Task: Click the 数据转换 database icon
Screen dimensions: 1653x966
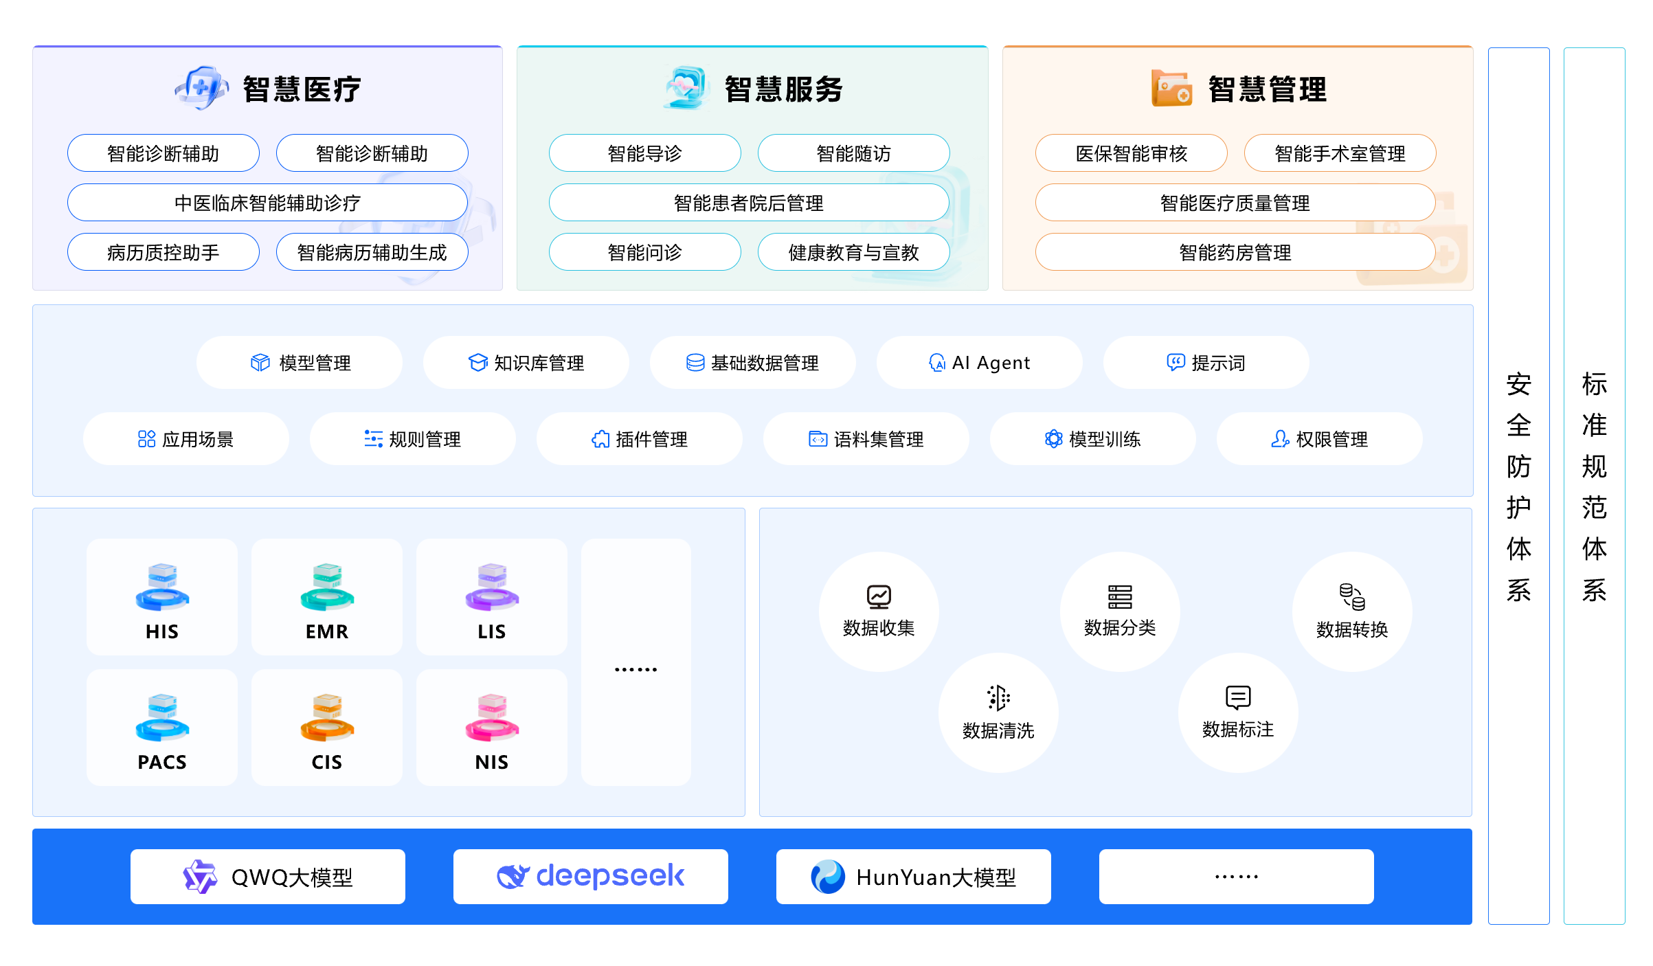Action: 1352,597
